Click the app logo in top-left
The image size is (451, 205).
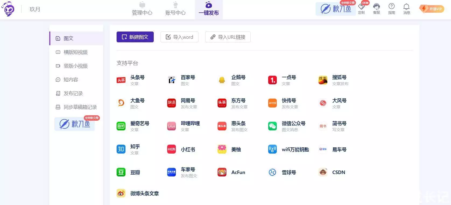pos(8,9)
